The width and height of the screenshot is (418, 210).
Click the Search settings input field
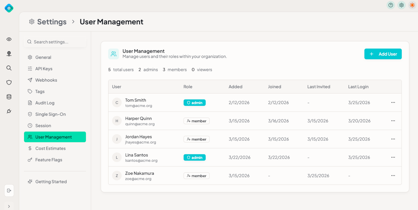[x=55, y=42]
